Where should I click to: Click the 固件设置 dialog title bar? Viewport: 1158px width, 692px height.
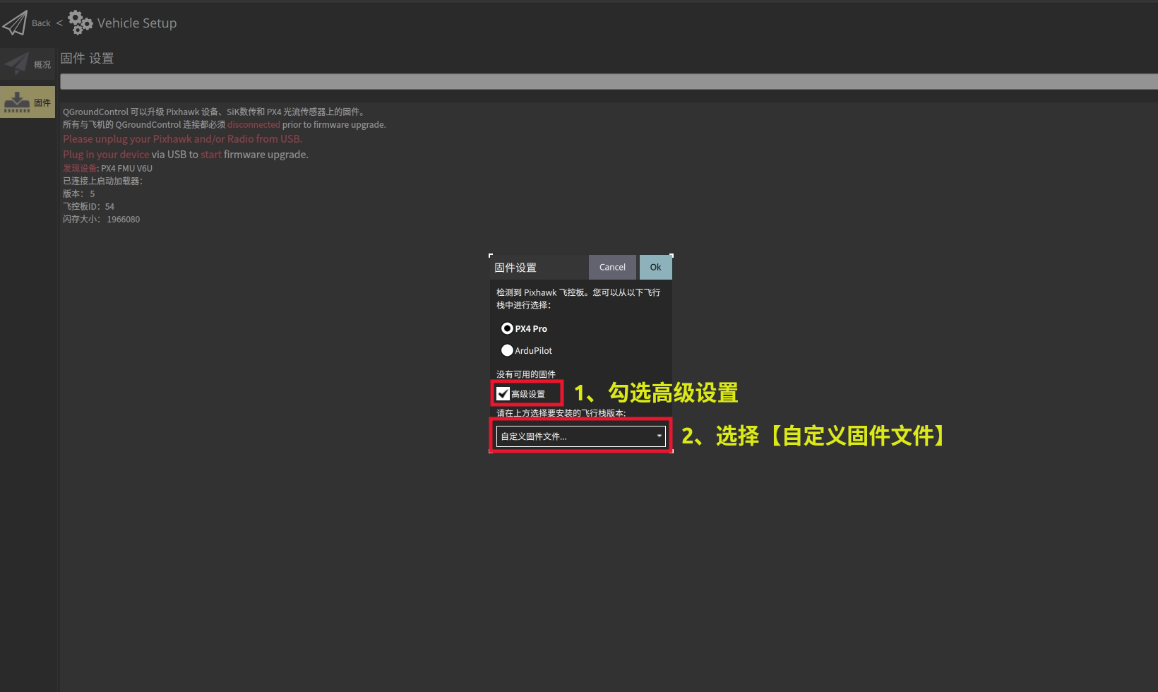(516, 267)
